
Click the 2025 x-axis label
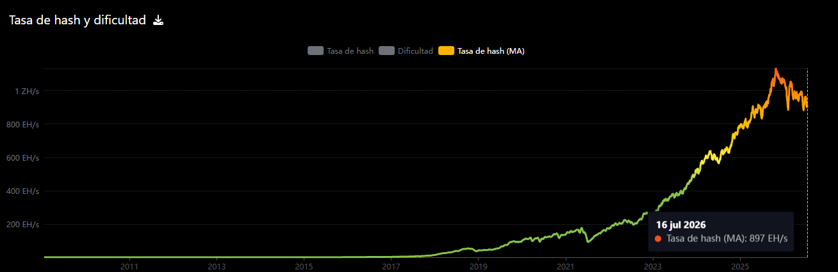[x=740, y=266]
